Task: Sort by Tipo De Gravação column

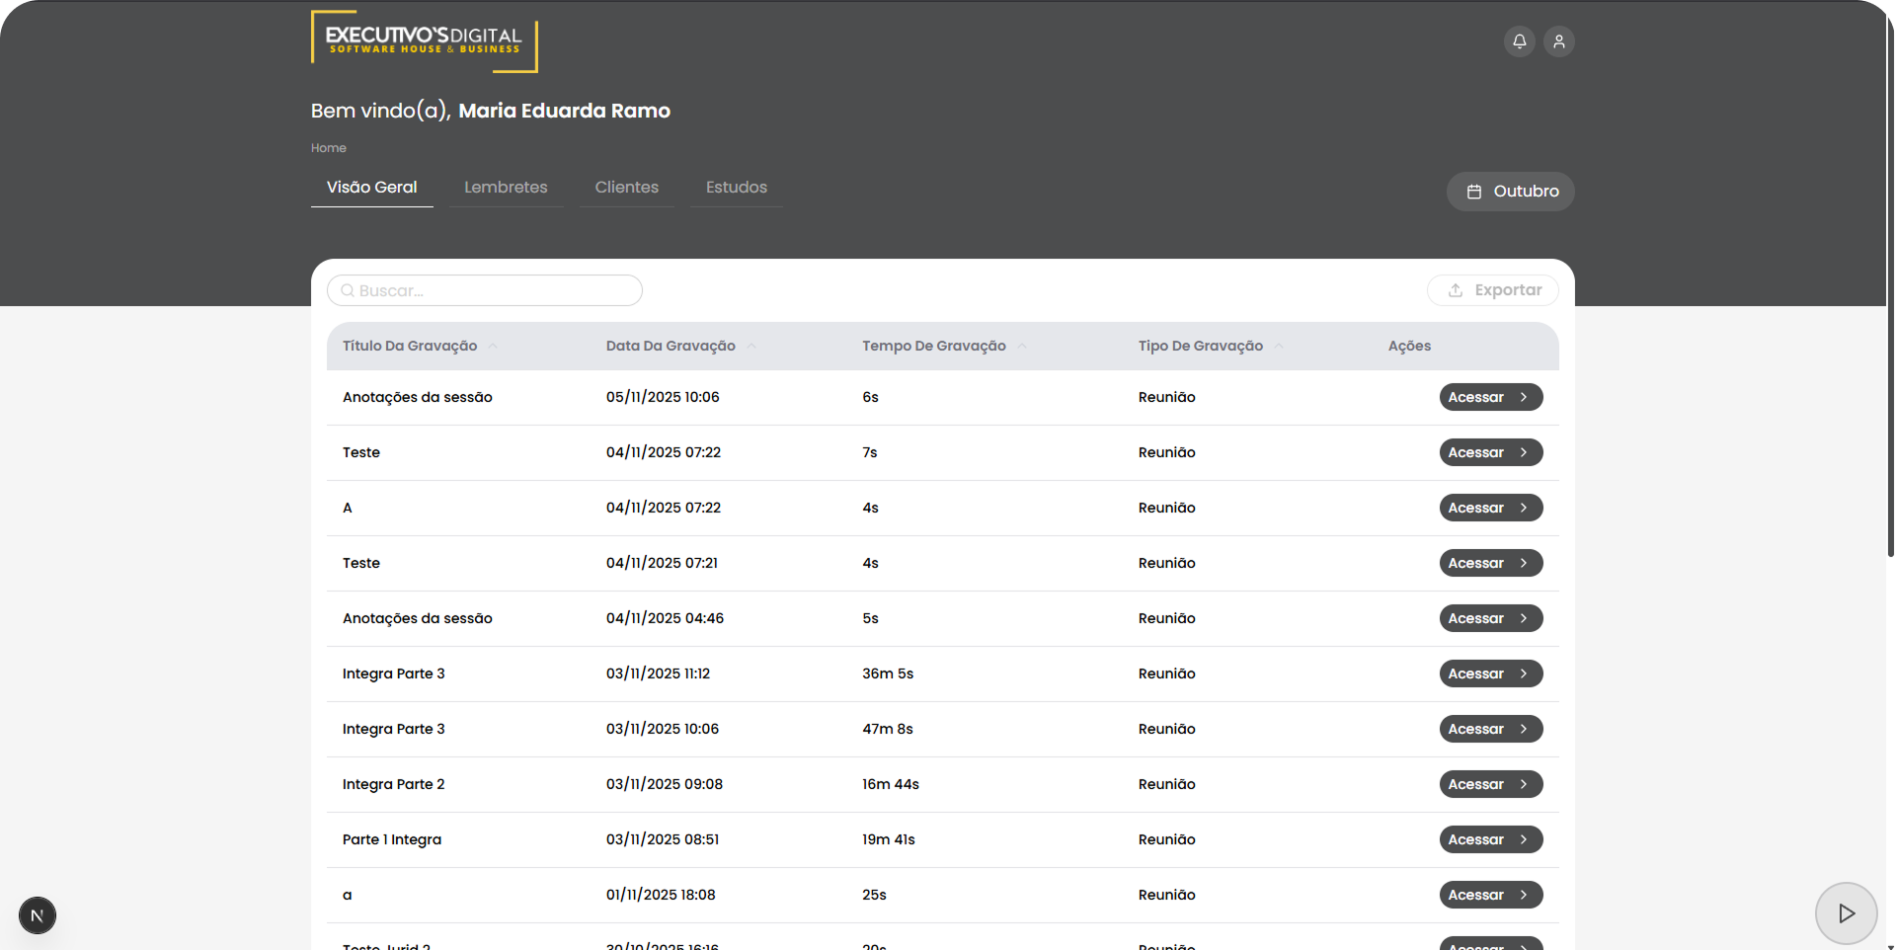Action: [1200, 346]
